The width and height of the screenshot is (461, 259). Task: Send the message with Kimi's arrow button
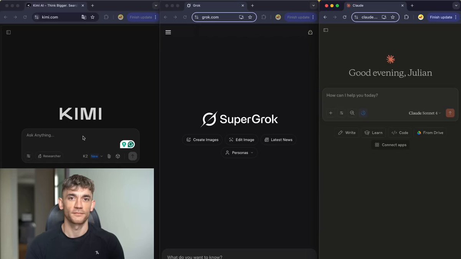click(133, 156)
